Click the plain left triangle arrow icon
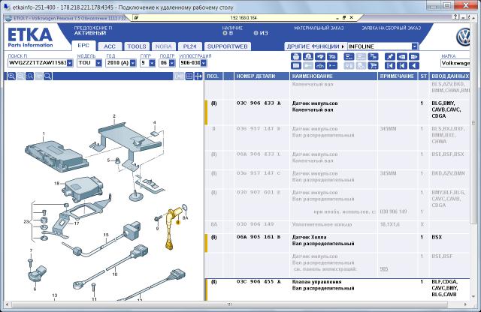Image resolution: width=481 pixels, height=312 pixels. pos(414,65)
